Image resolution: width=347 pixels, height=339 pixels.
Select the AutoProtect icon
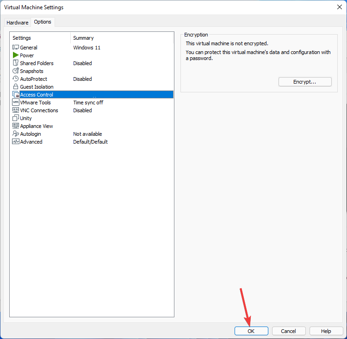(15, 79)
